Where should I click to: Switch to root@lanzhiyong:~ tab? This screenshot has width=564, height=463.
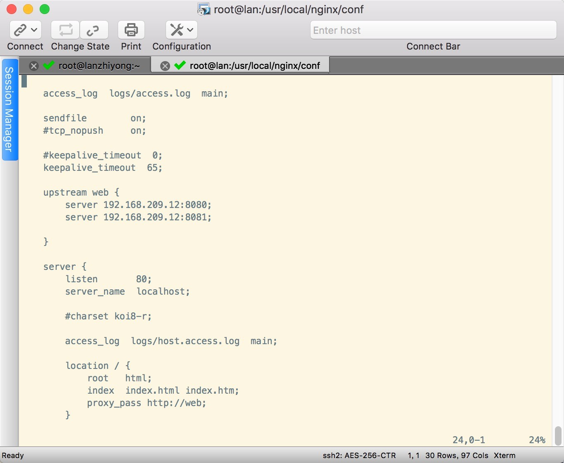tap(99, 66)
